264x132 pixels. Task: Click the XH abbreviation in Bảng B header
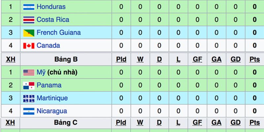tap(11, 59)
